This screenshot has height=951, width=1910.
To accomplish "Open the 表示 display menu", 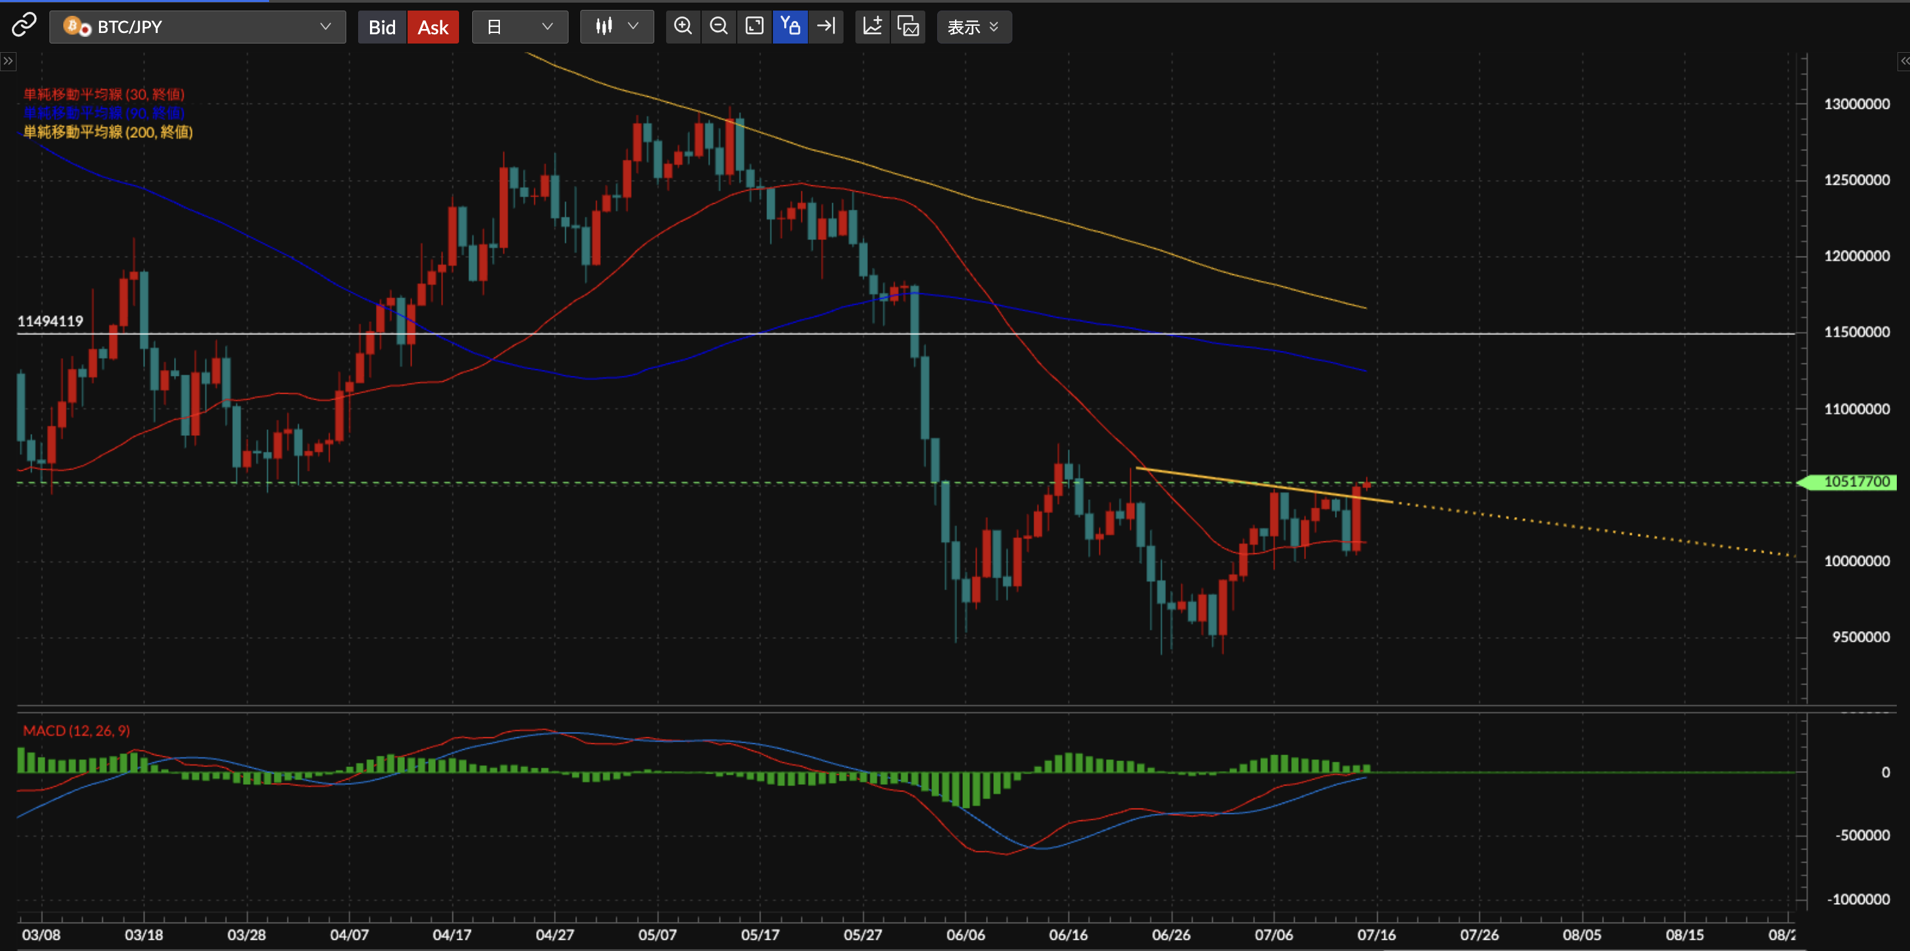I will pyautogui.click(x=973, y=26).
